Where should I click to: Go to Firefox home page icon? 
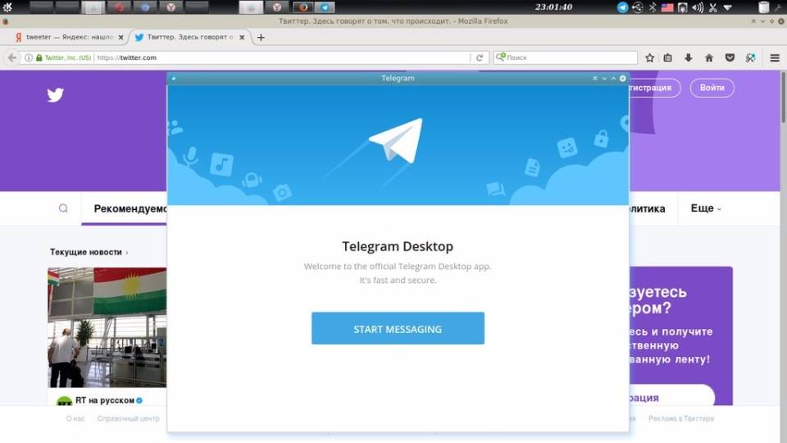point(708,57)
